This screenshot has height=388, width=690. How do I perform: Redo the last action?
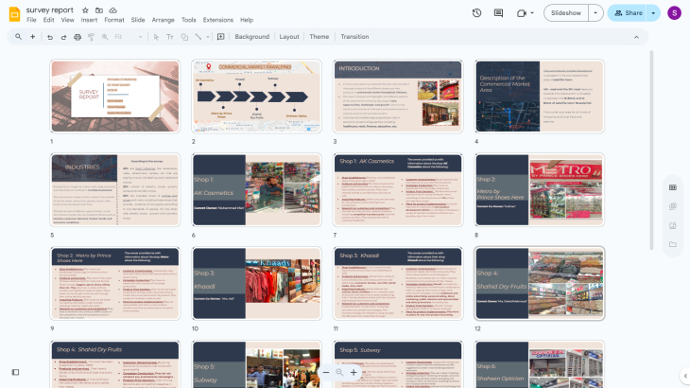click(x=63, y=37)
